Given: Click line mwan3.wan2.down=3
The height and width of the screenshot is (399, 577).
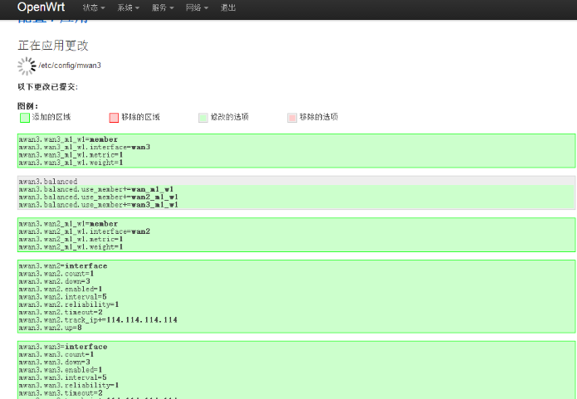Looking at the screenshot, I should pos(55,281).
